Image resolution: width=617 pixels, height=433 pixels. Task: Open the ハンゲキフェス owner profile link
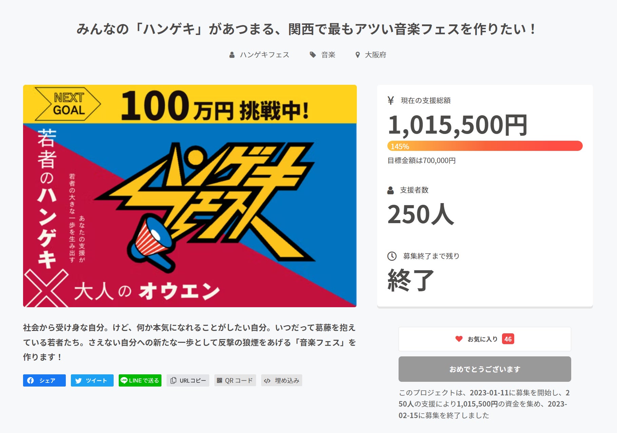(264, 55)
